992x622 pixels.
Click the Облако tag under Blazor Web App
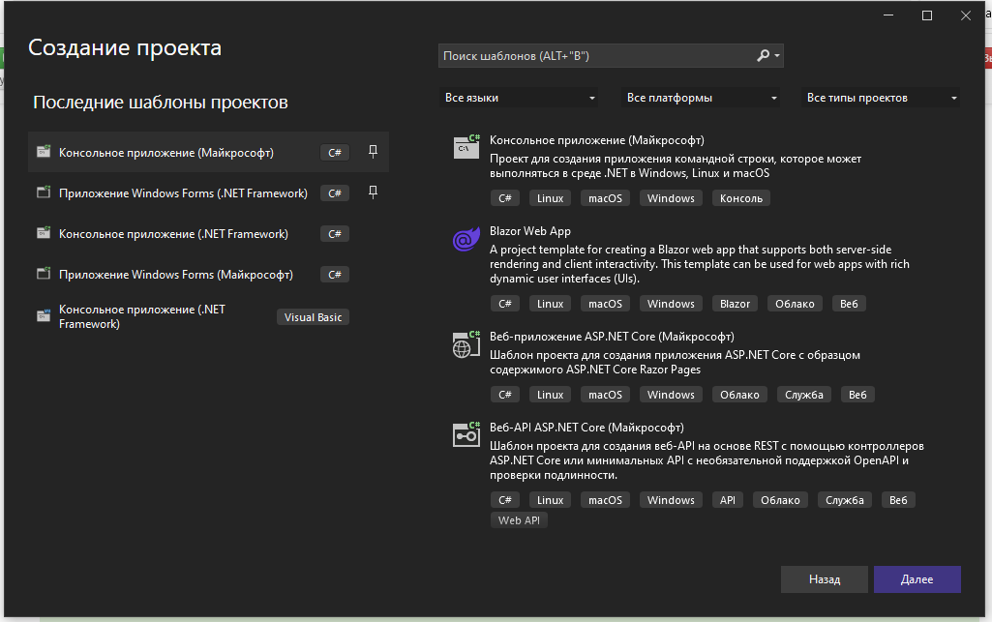(x=796, y=304)
